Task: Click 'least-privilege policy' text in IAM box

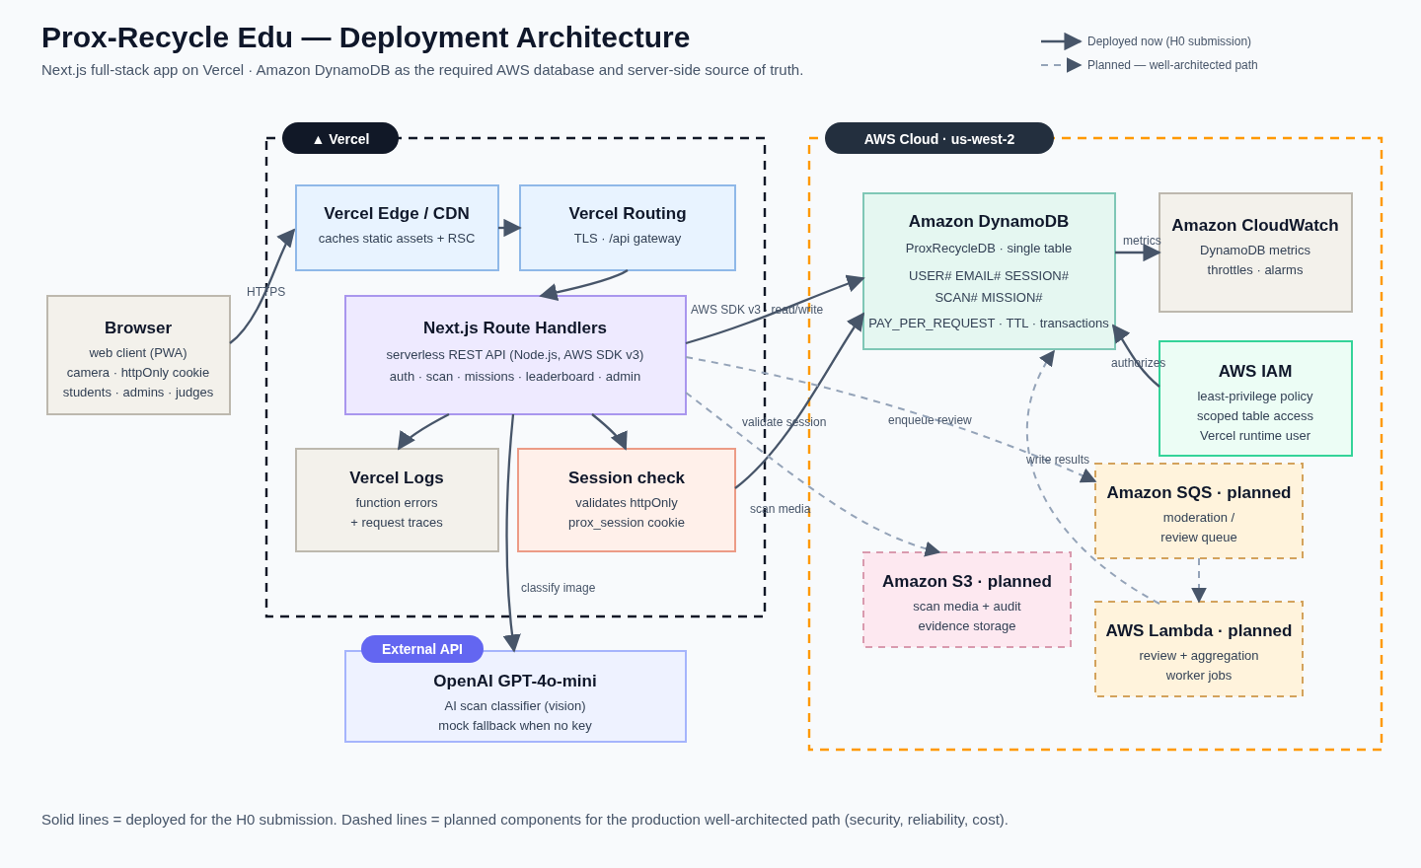Action: click(x=1255, y=397)
